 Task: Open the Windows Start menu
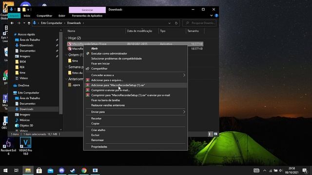point(5,171)
